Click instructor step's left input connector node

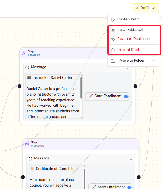(x=20, y=86)
